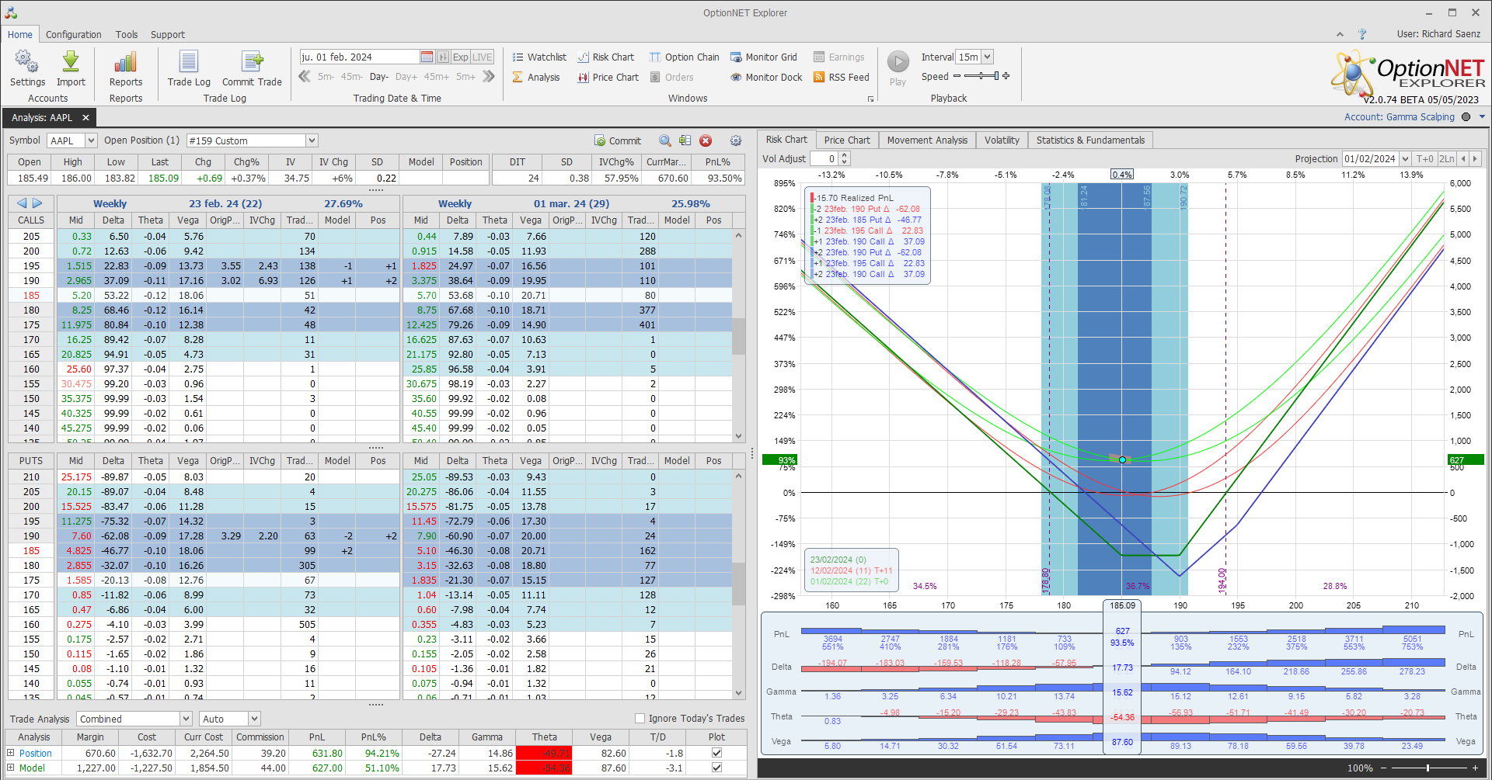Open the Option Chain window
The height and width of the screenshot is (780, 1492).
(684, 57)
